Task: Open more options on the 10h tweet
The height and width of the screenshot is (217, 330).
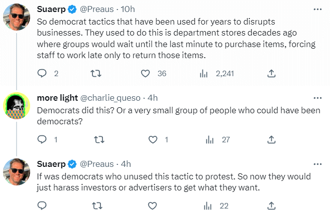Action: (x=317, y=10)
